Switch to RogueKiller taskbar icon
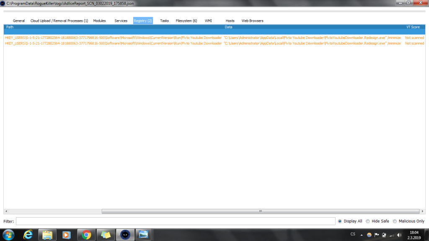 click(125, 235)
